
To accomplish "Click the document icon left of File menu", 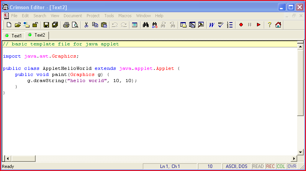I will 6,16.
